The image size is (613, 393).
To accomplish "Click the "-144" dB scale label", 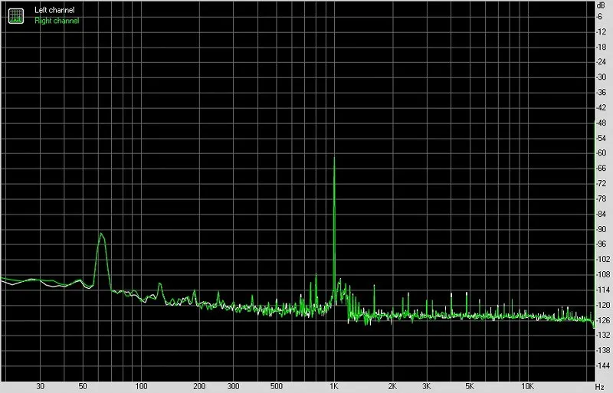I will click(603, 365).
